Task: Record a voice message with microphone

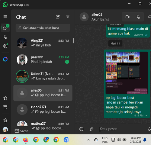Action: coord(149,129)
